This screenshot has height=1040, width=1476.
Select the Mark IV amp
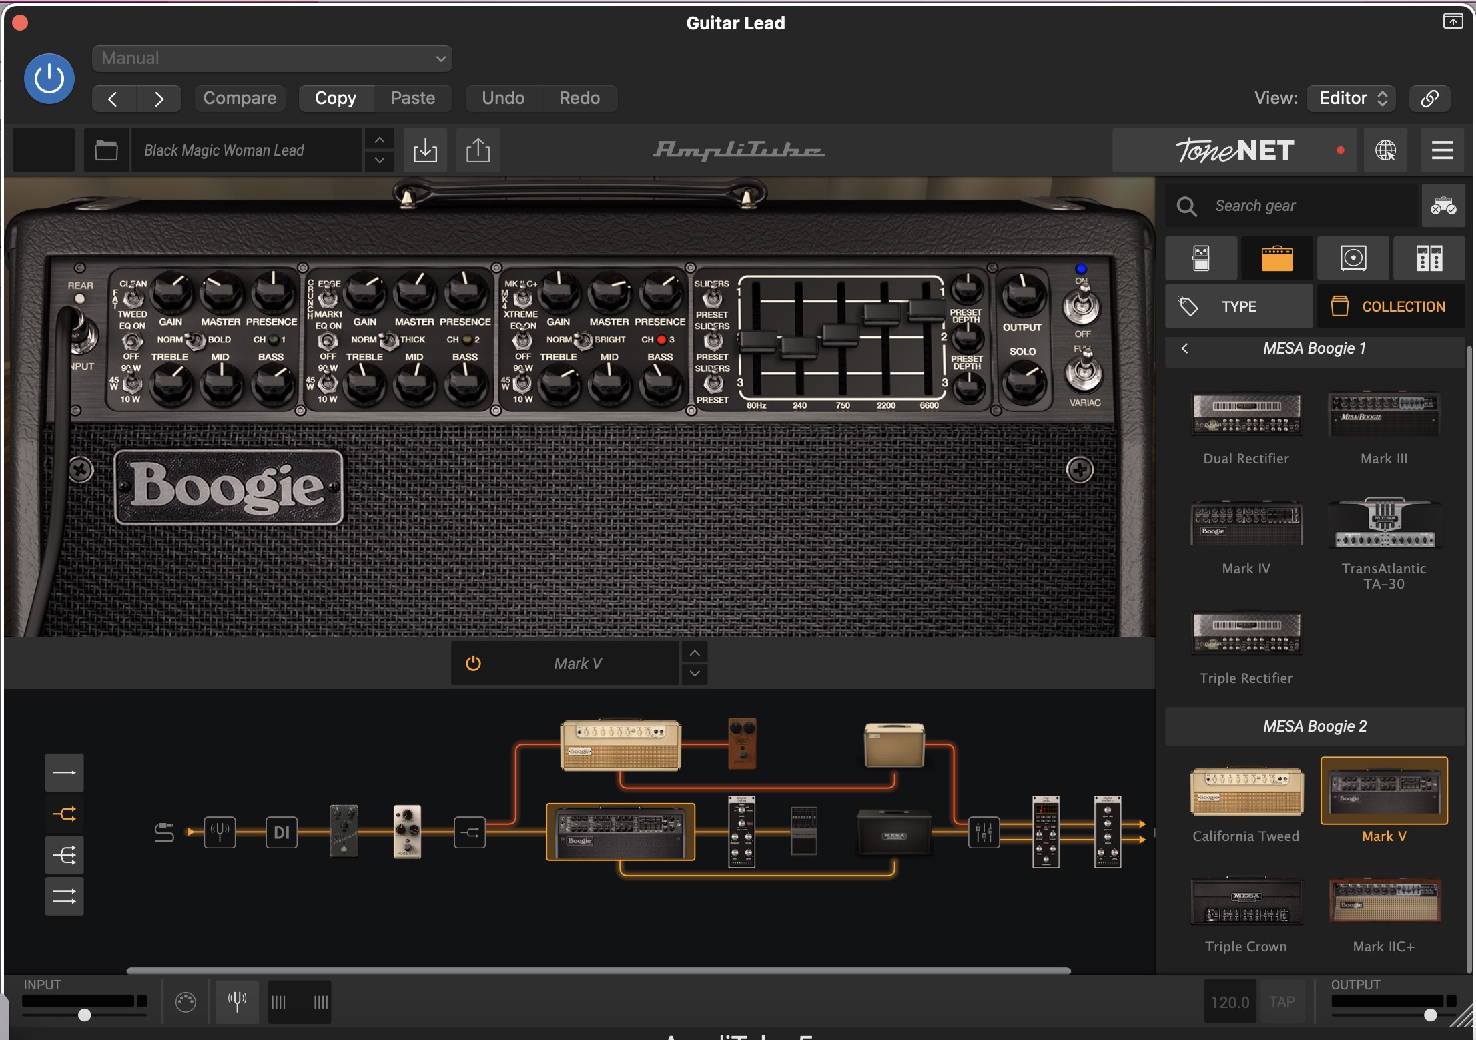pos(1246,538)
